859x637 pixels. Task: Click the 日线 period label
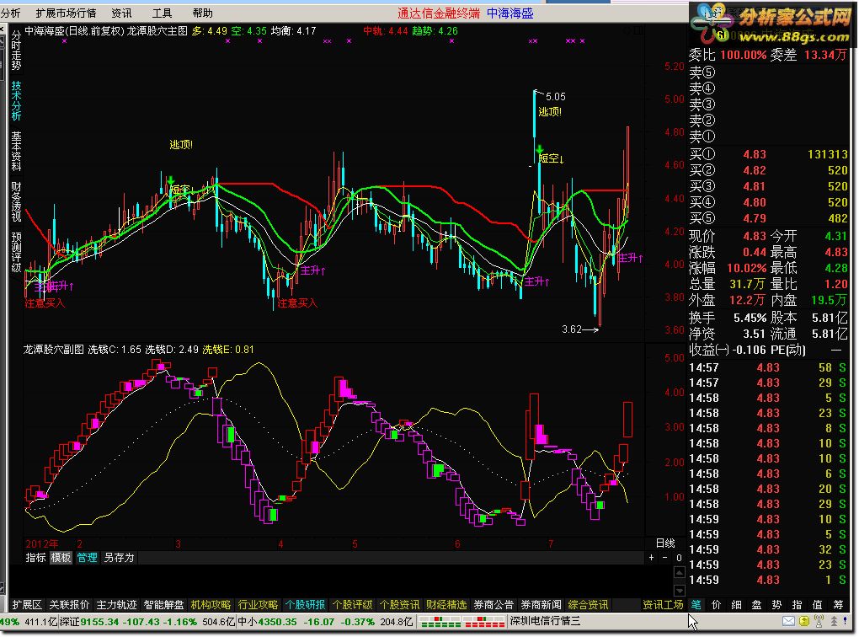(x=665, y=543)
